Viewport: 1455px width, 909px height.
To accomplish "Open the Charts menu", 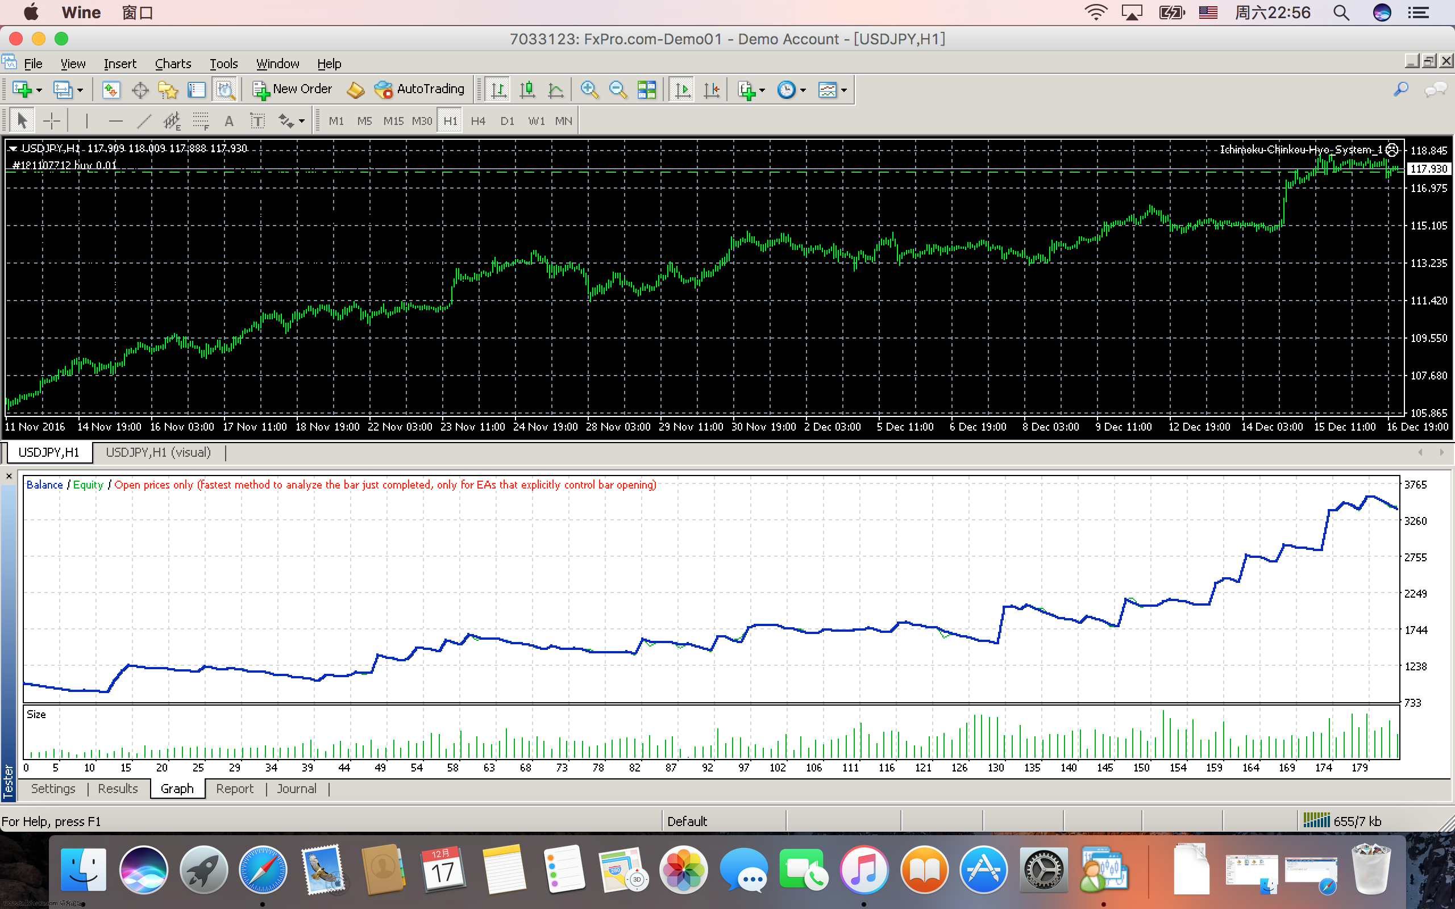I will pyautogui.click(x=173, y=63).
